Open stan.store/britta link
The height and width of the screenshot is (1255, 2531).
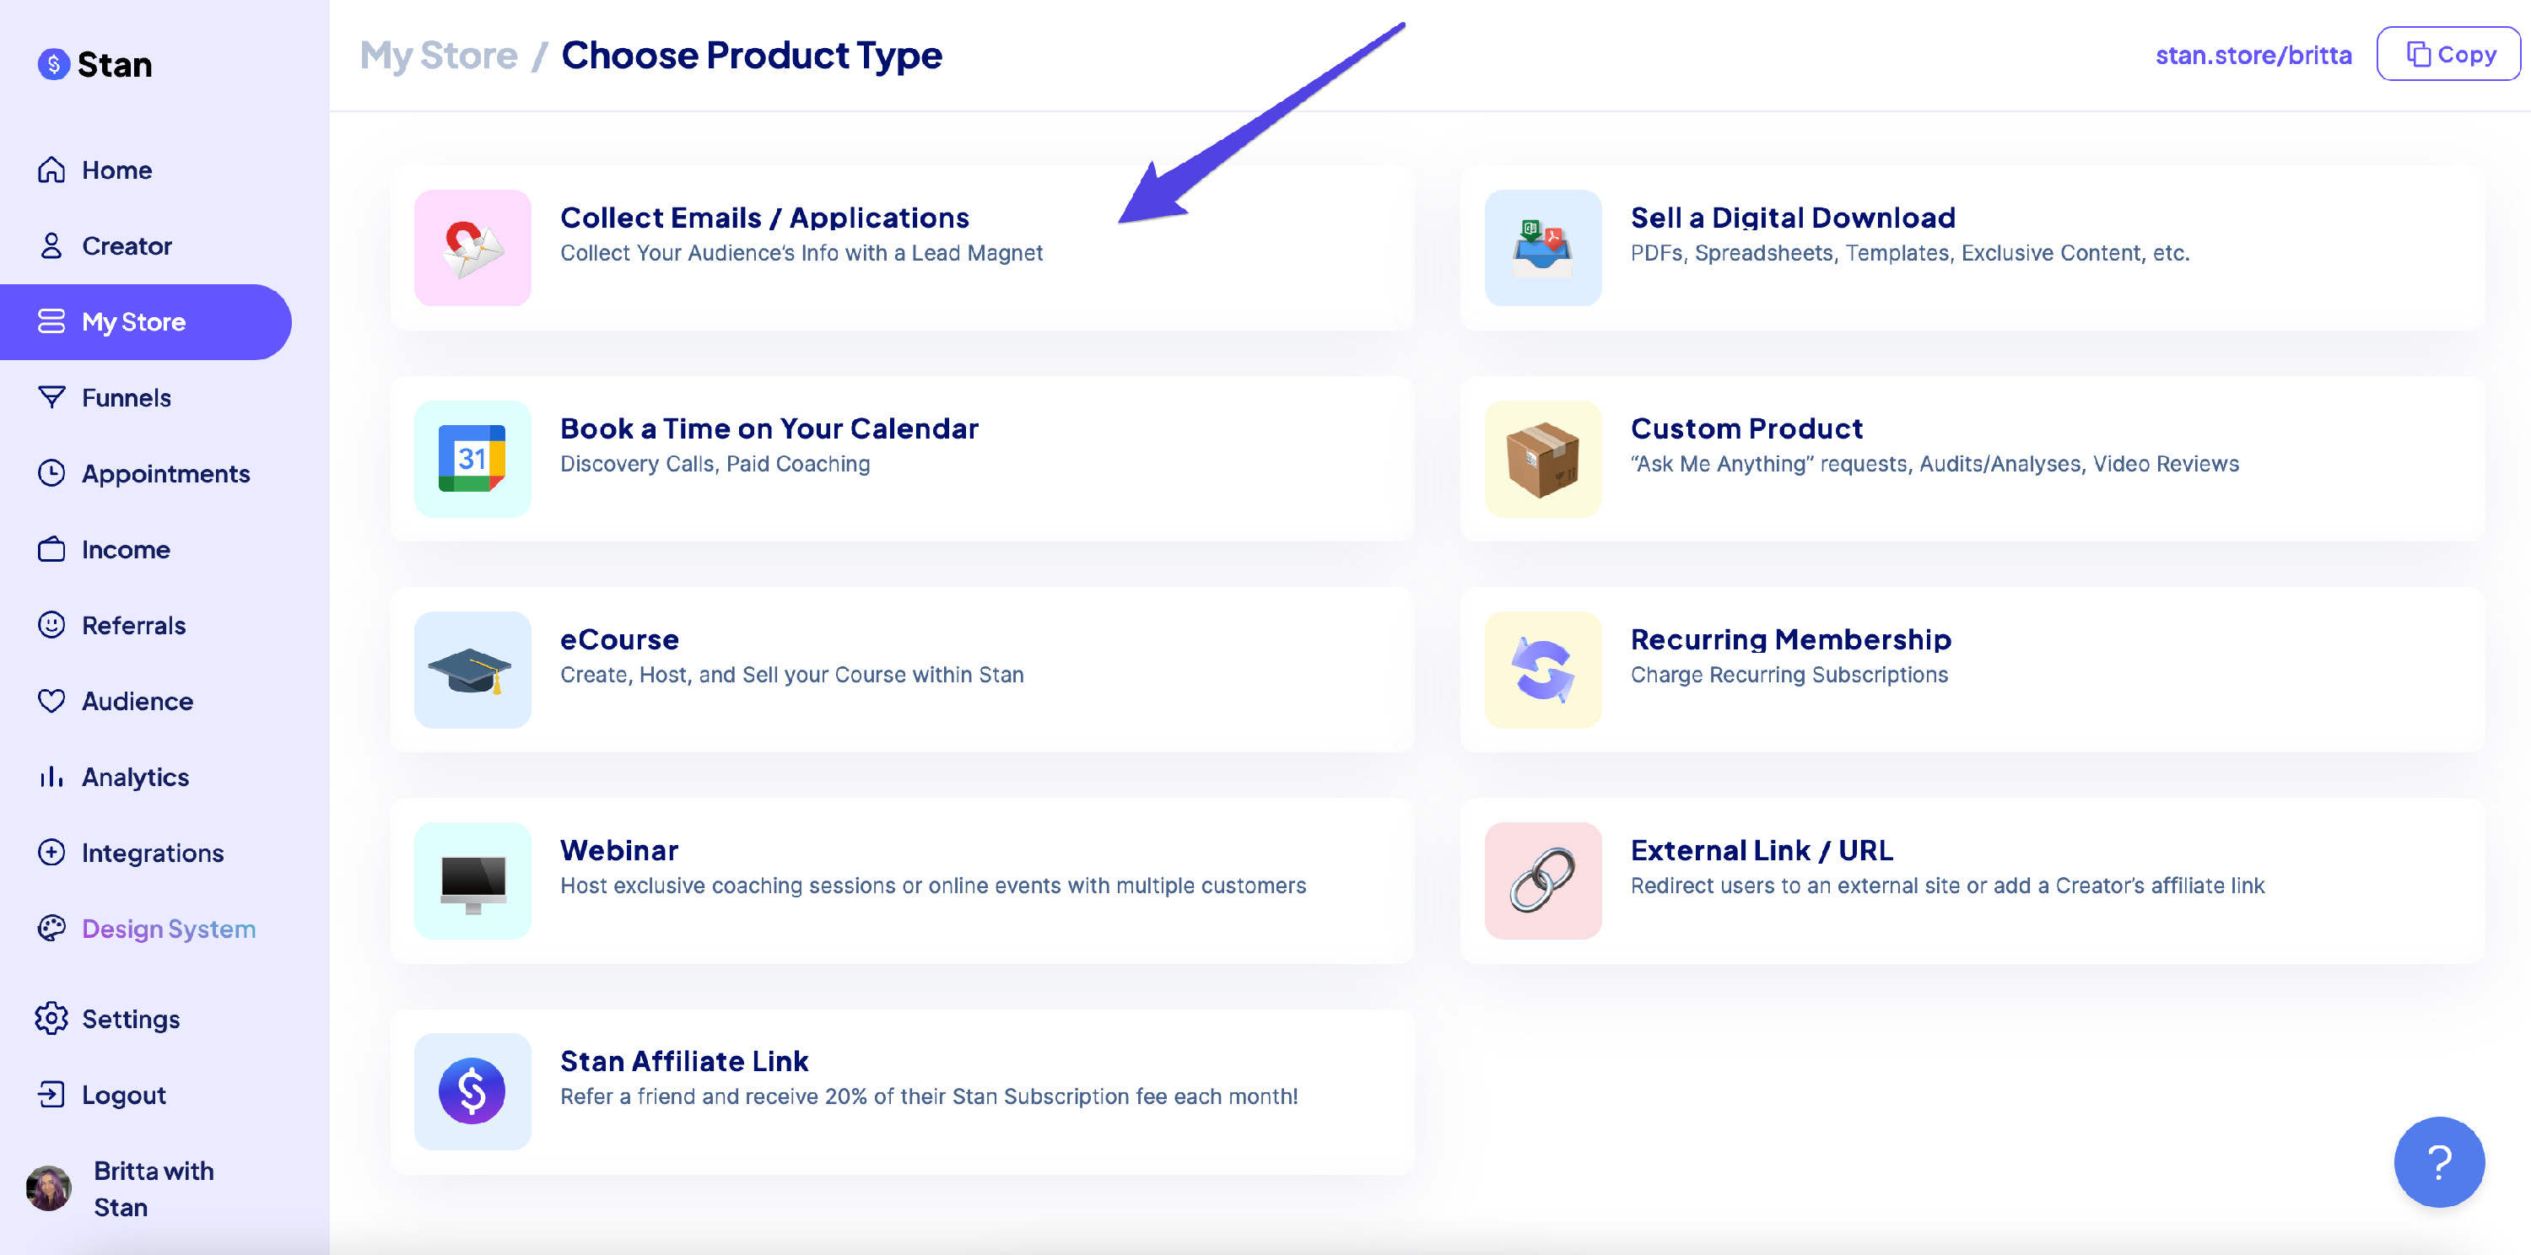coord(2255,54)
